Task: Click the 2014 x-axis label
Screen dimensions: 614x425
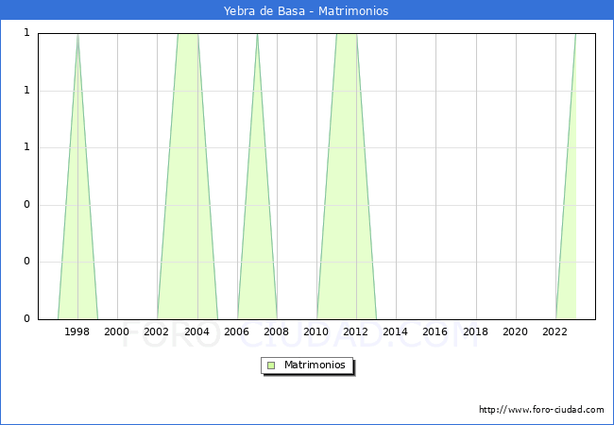Action: pyautogui.click(x=396, y=331)
